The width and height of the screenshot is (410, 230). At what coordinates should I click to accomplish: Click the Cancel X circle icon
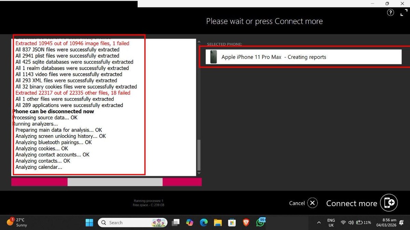point(312,203)
